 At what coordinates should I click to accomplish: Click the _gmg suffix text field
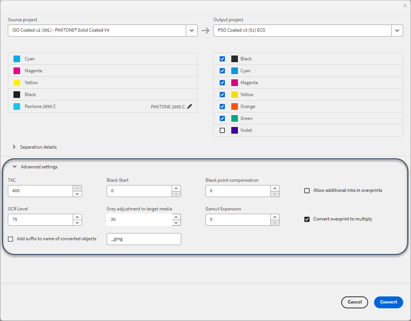(144, 239)
